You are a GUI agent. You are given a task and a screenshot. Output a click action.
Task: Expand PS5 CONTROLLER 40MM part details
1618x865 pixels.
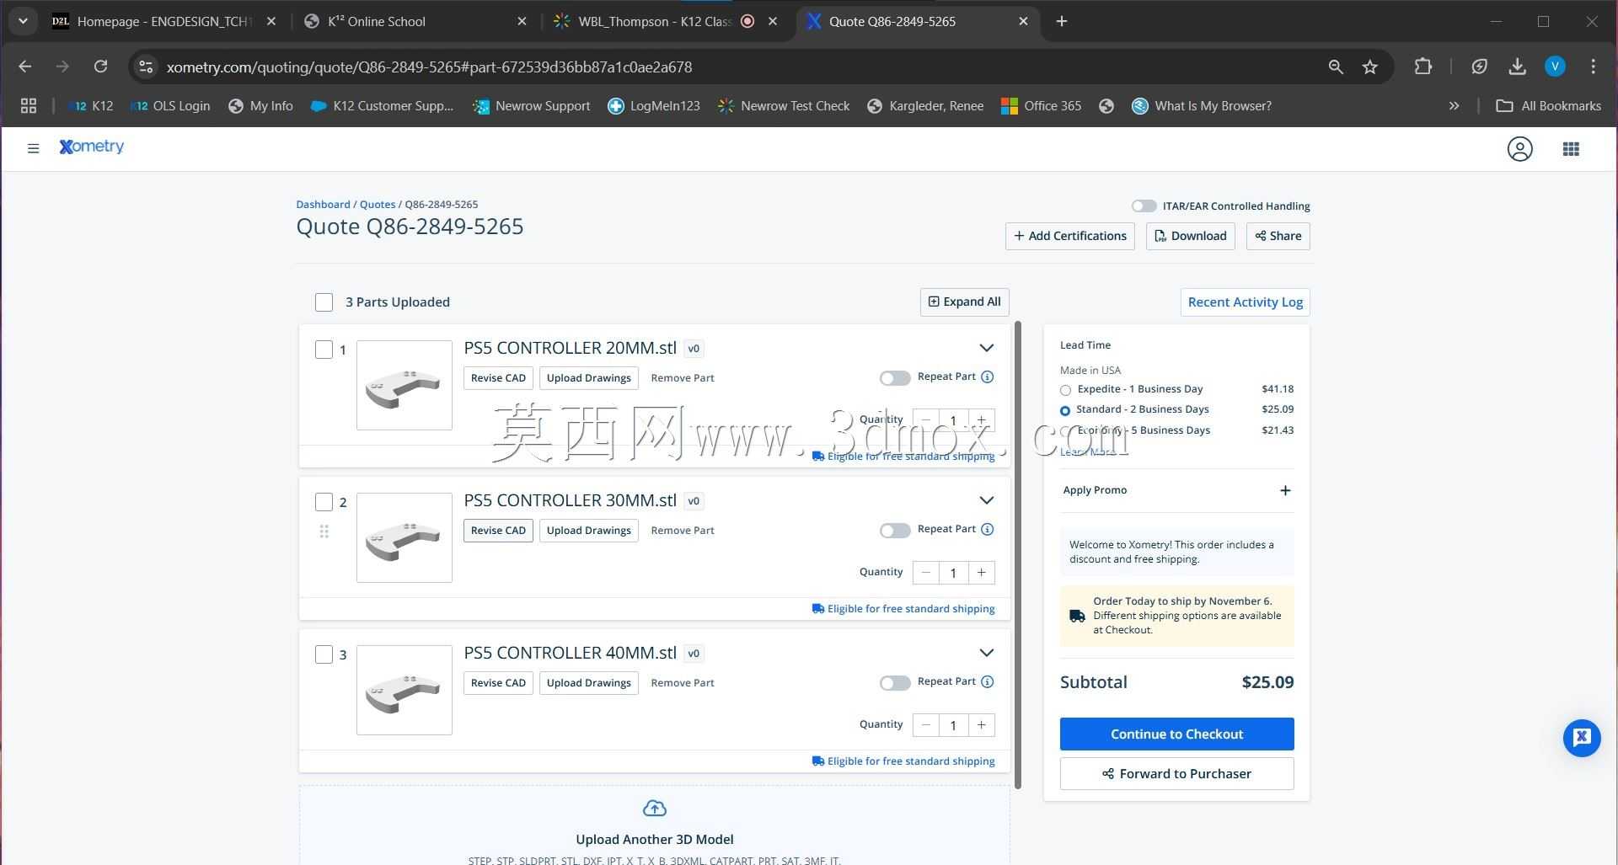pyautogui.click(x=986, y=653)
